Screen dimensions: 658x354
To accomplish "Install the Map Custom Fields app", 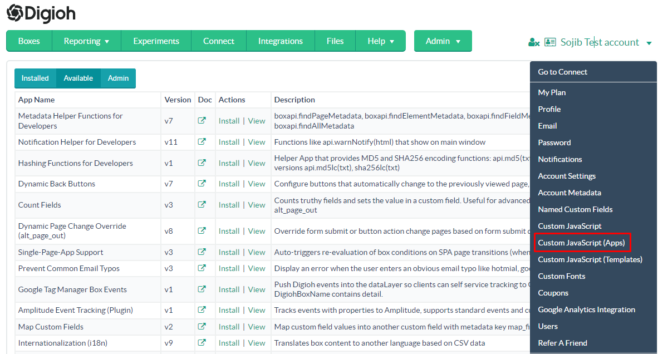I will pos(229,327).
